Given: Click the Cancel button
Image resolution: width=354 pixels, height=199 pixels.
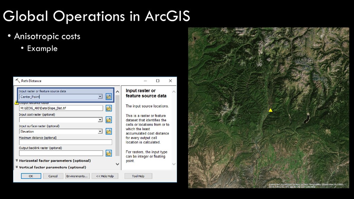Looking at the screenshot, I should point(53,176).
